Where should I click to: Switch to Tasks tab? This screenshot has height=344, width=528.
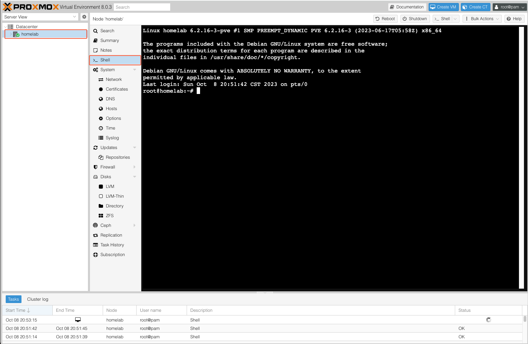pos(13,299)
